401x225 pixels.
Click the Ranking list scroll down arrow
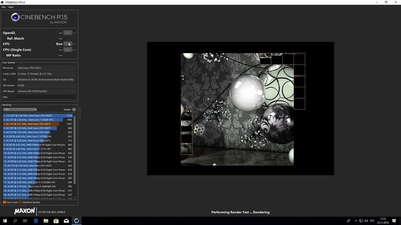tap(75, 197)
